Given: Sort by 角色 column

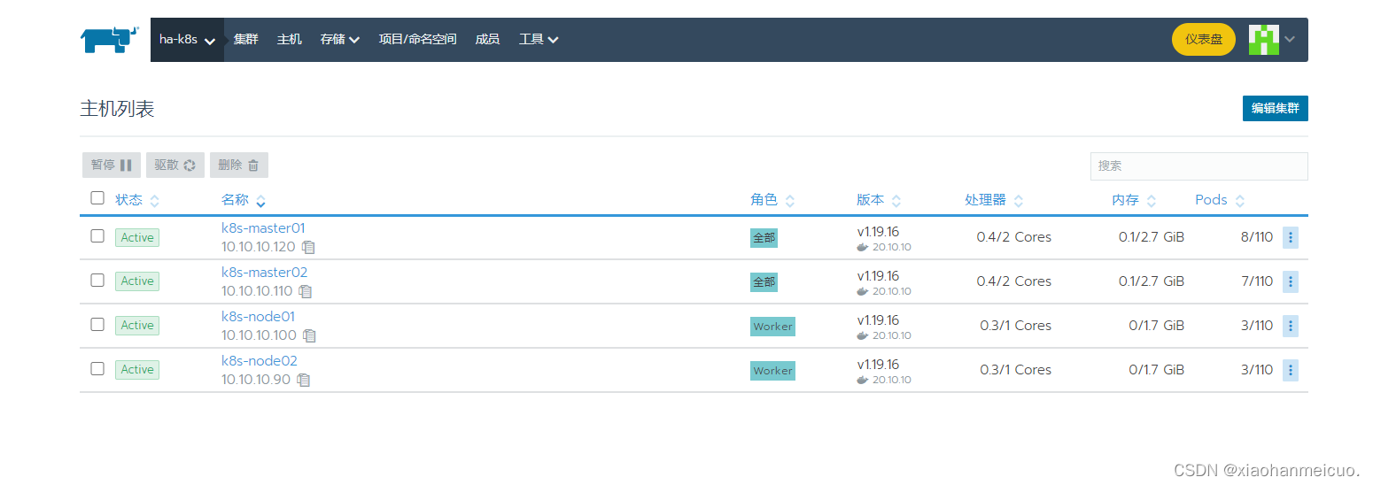Looking at the screenshot, I should click(772, 200).
